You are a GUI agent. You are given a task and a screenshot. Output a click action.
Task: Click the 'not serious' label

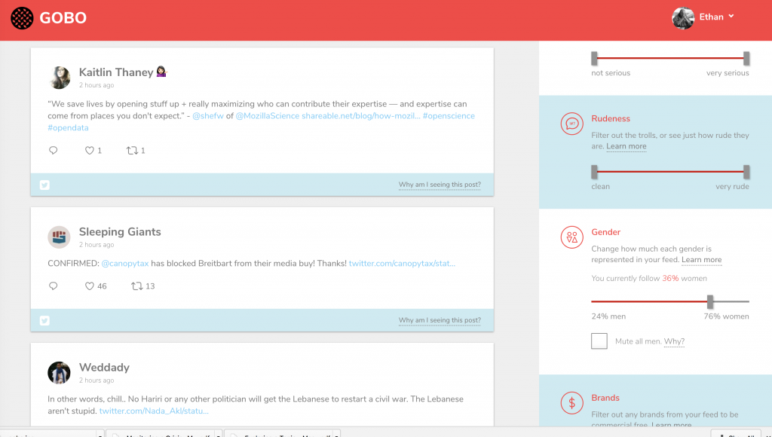pos(611,73)
